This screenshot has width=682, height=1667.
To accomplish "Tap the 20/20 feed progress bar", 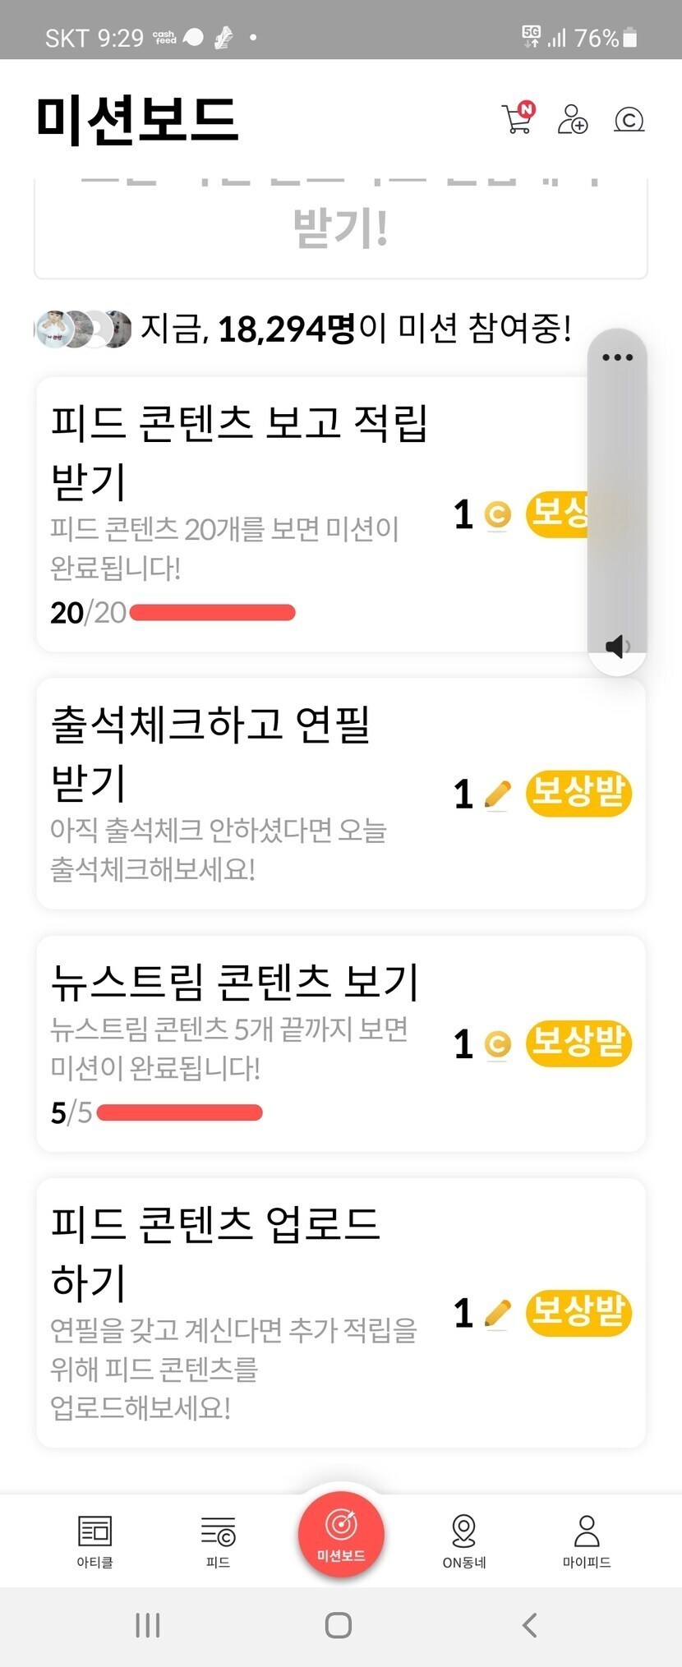I will click(x=212, y=613).
